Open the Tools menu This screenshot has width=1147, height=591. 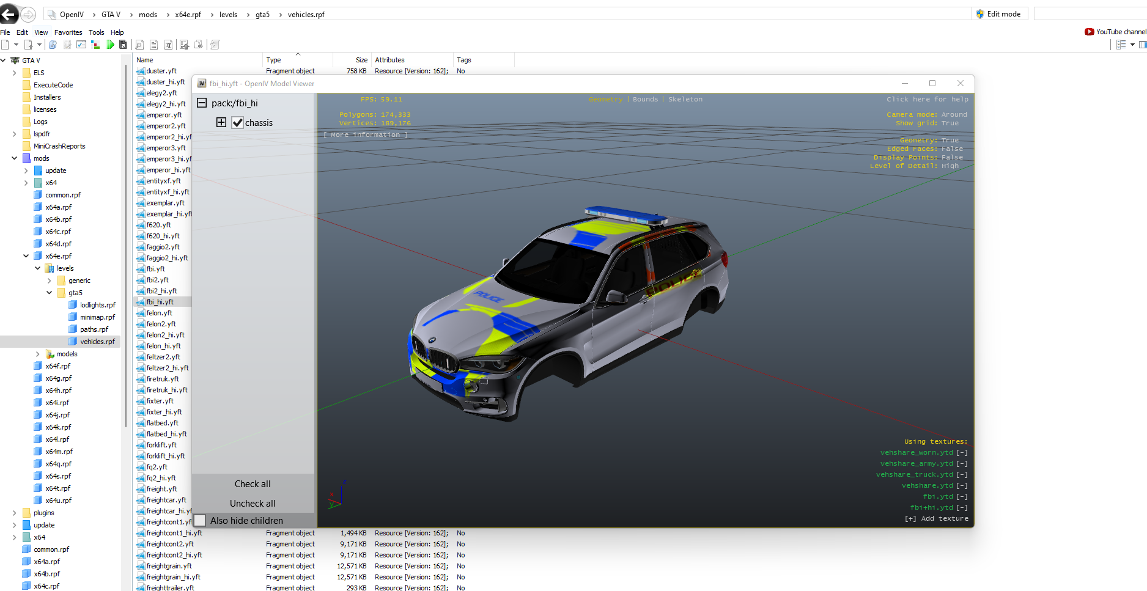[x=96, y=32]
